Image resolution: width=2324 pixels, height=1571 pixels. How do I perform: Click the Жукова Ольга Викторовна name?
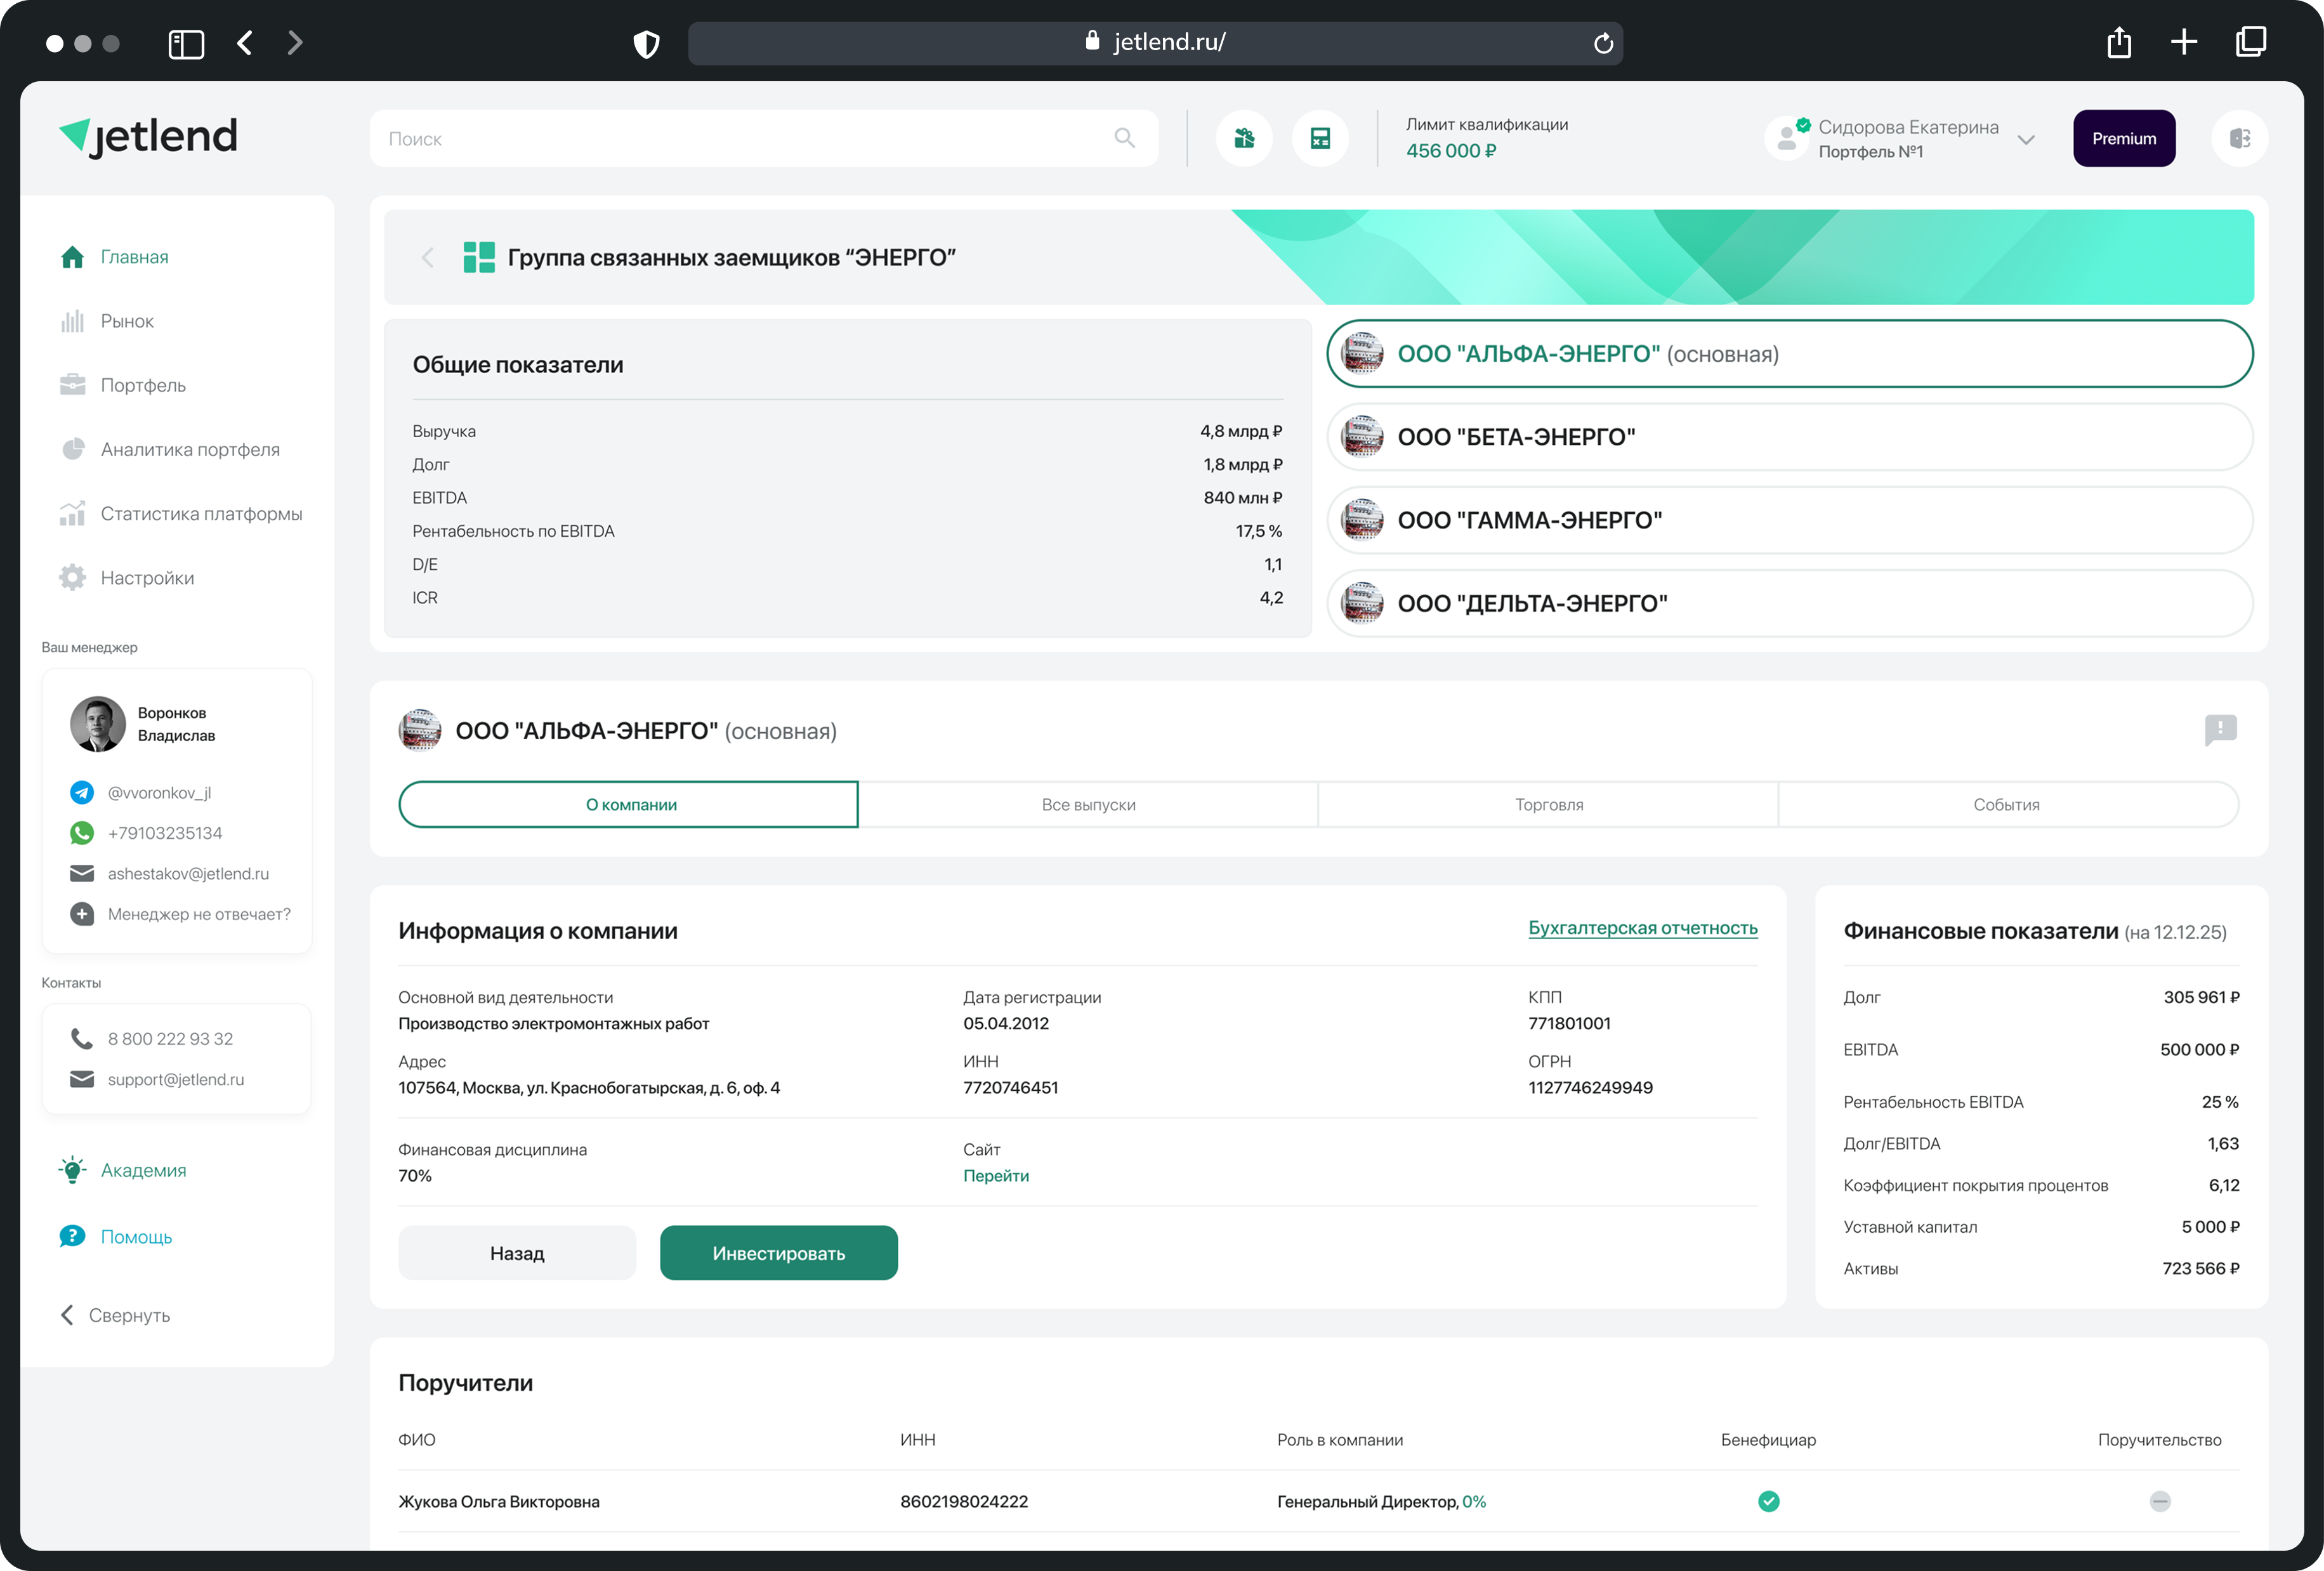(x=499, y=1502)
